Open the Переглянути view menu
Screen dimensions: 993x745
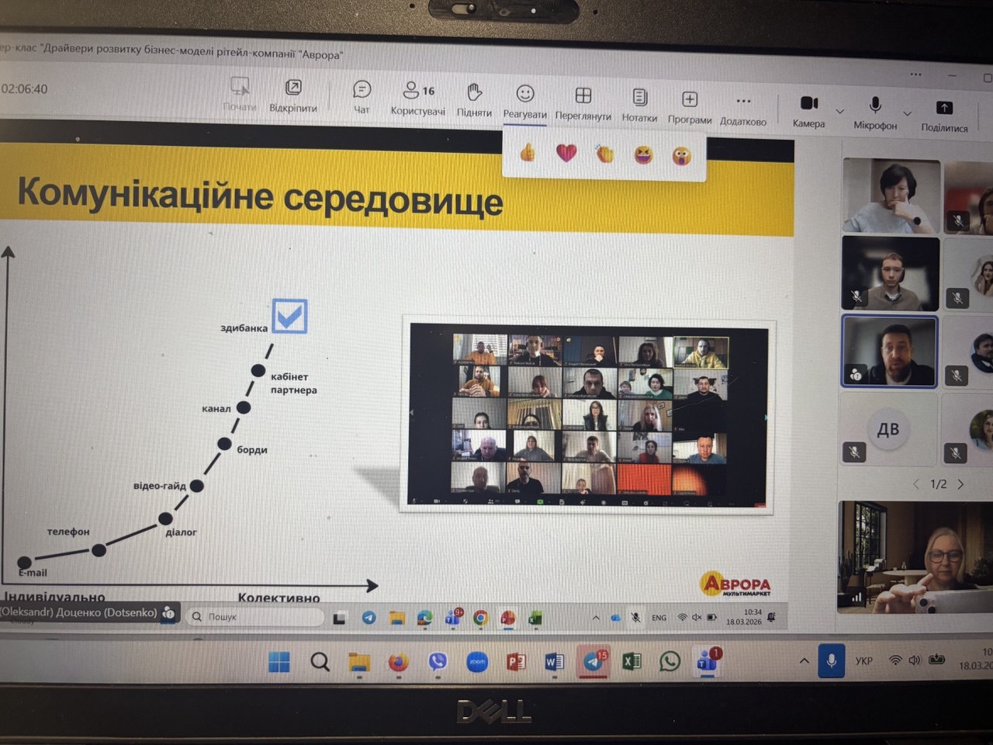583,102
